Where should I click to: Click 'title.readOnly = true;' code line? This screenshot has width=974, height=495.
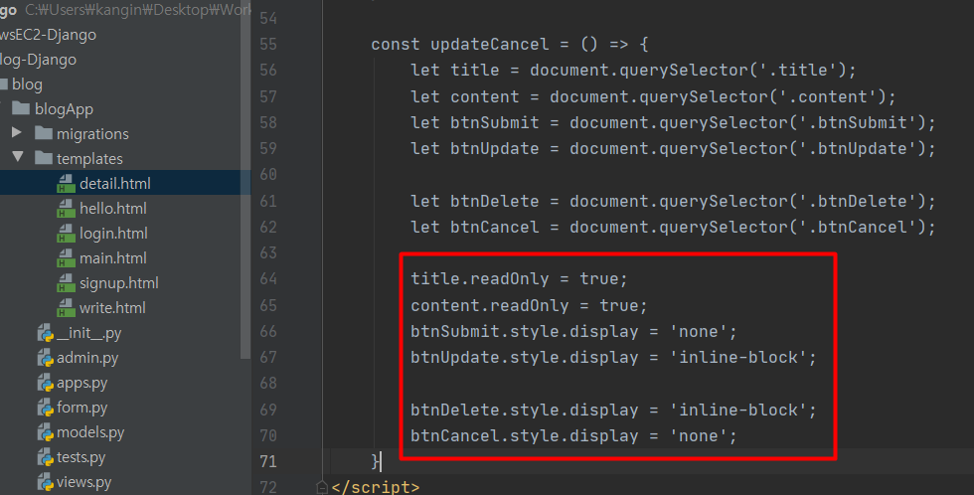(x=519, y=279)
